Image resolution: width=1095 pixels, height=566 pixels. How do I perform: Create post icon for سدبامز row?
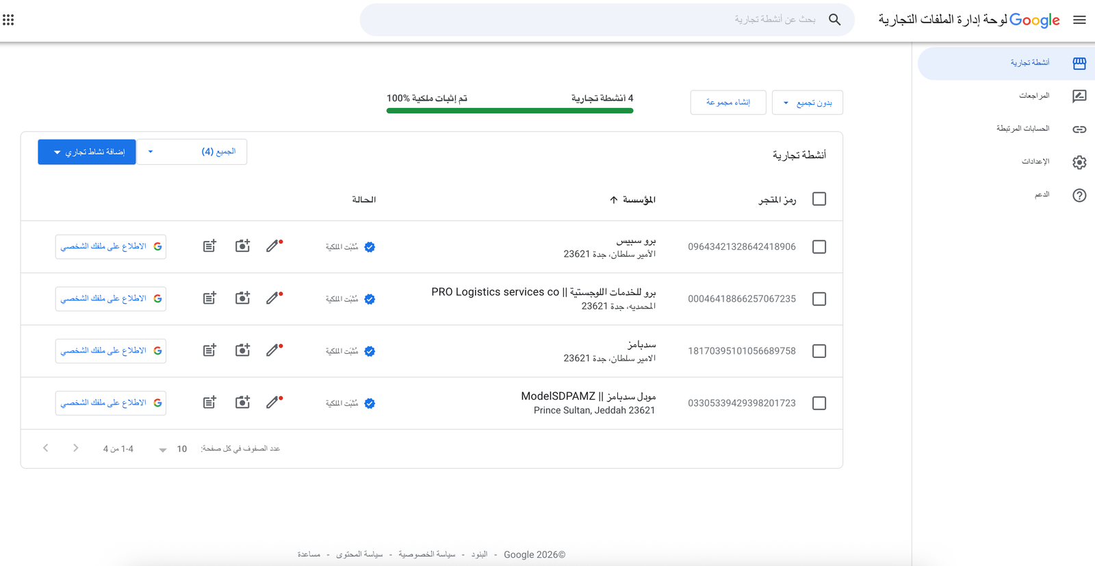[x=209, y=350]
